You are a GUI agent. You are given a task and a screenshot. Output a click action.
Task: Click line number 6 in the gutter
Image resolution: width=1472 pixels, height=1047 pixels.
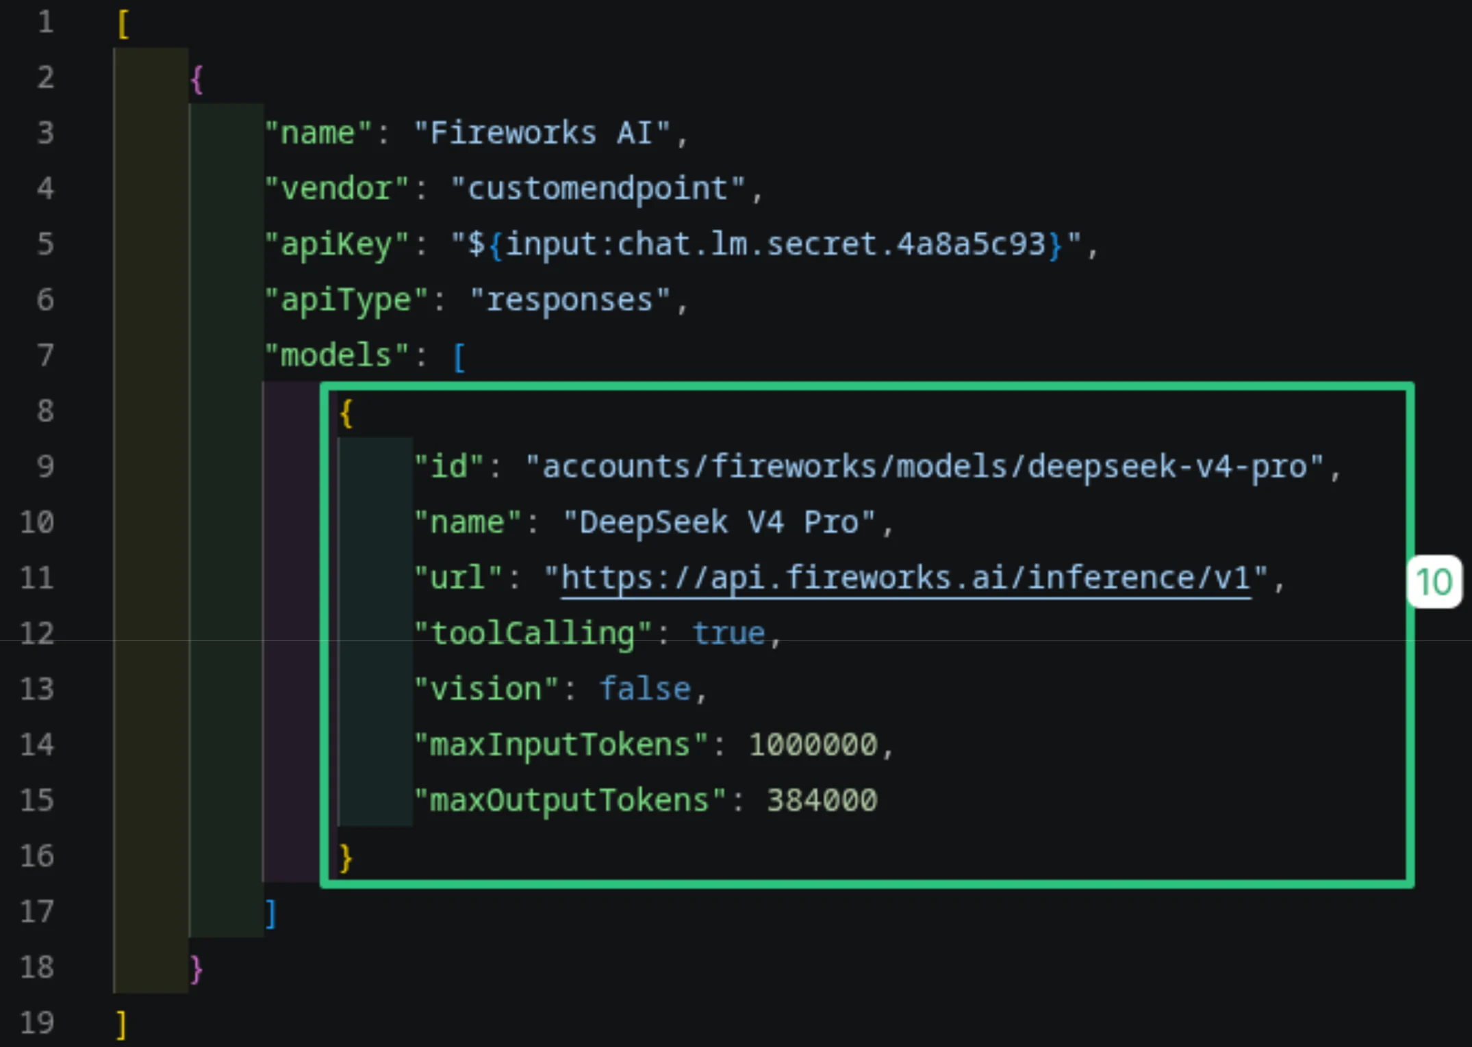(45, 300)
